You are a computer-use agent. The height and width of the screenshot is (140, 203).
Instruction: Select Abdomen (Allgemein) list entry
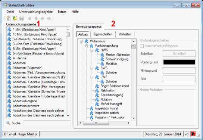point(28,68)
